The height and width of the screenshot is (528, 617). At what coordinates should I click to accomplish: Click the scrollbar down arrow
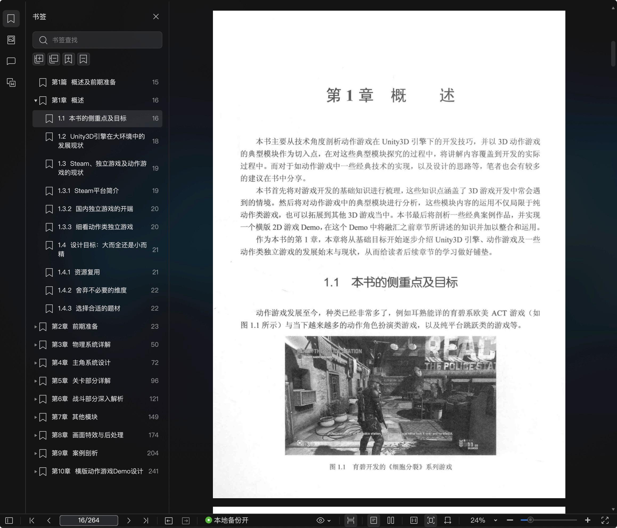pos(613,509)
